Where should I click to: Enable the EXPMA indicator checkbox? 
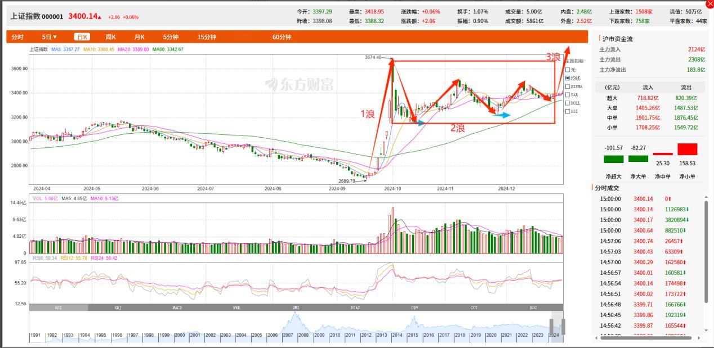[568, 87]
